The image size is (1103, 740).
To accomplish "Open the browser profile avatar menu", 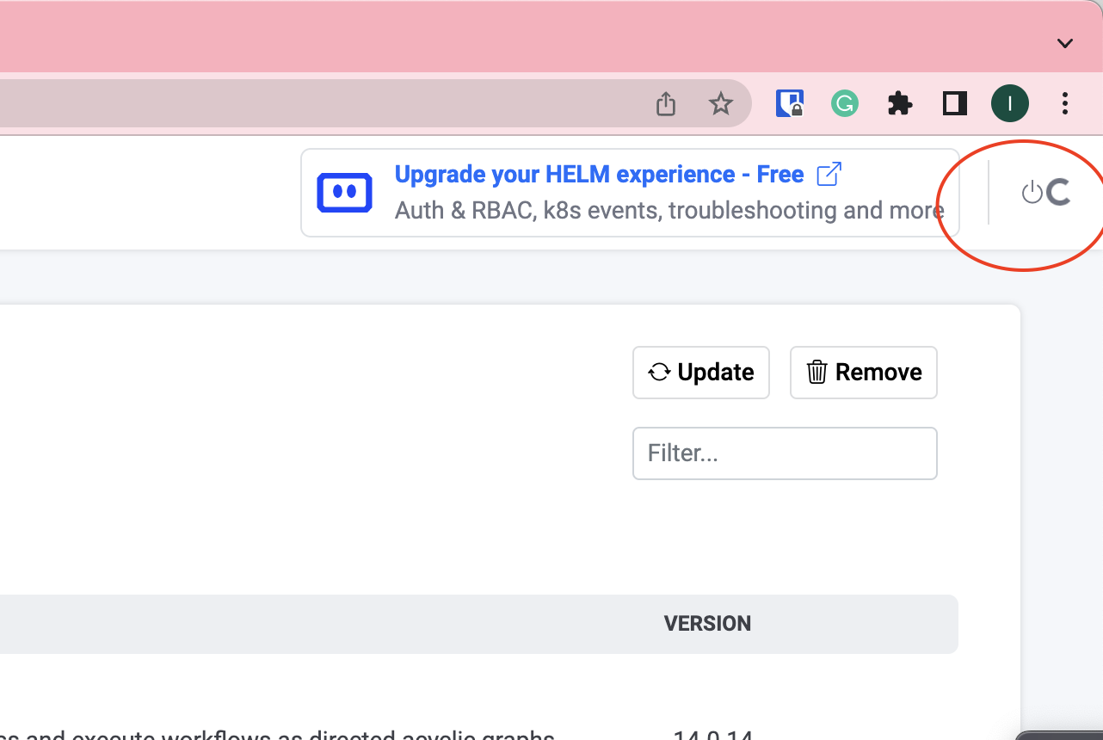I will (x=1010, y=102).
